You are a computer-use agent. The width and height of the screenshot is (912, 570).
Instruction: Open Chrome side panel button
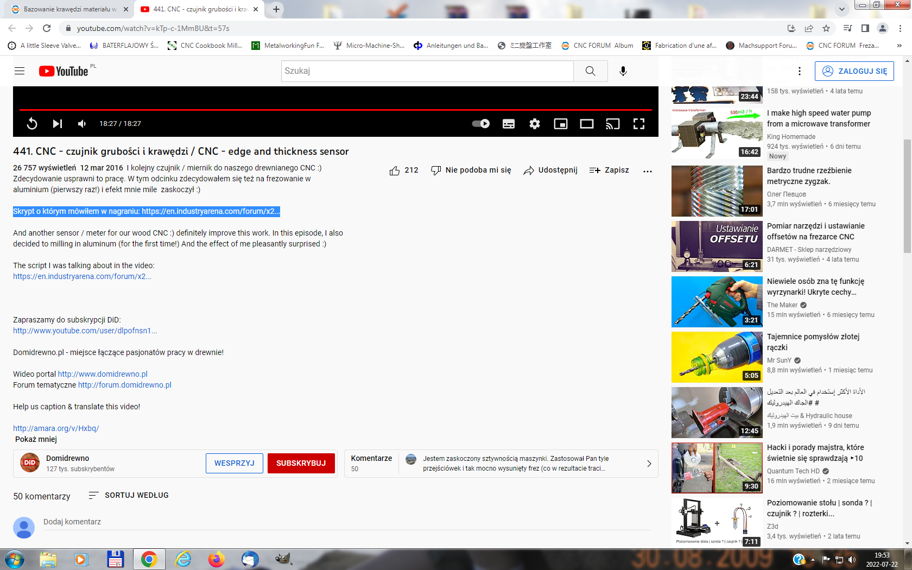coord(865,28)
